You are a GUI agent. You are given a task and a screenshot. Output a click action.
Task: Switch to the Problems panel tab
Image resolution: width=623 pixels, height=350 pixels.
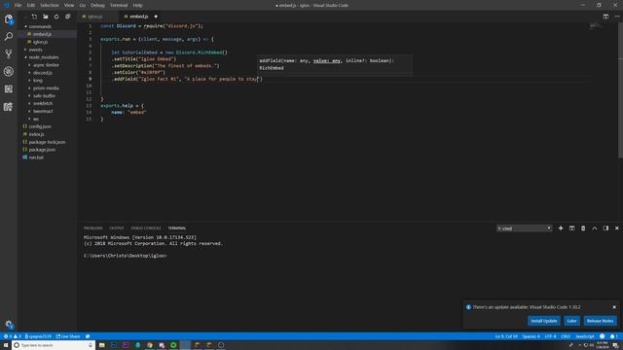tap(93, 228)
